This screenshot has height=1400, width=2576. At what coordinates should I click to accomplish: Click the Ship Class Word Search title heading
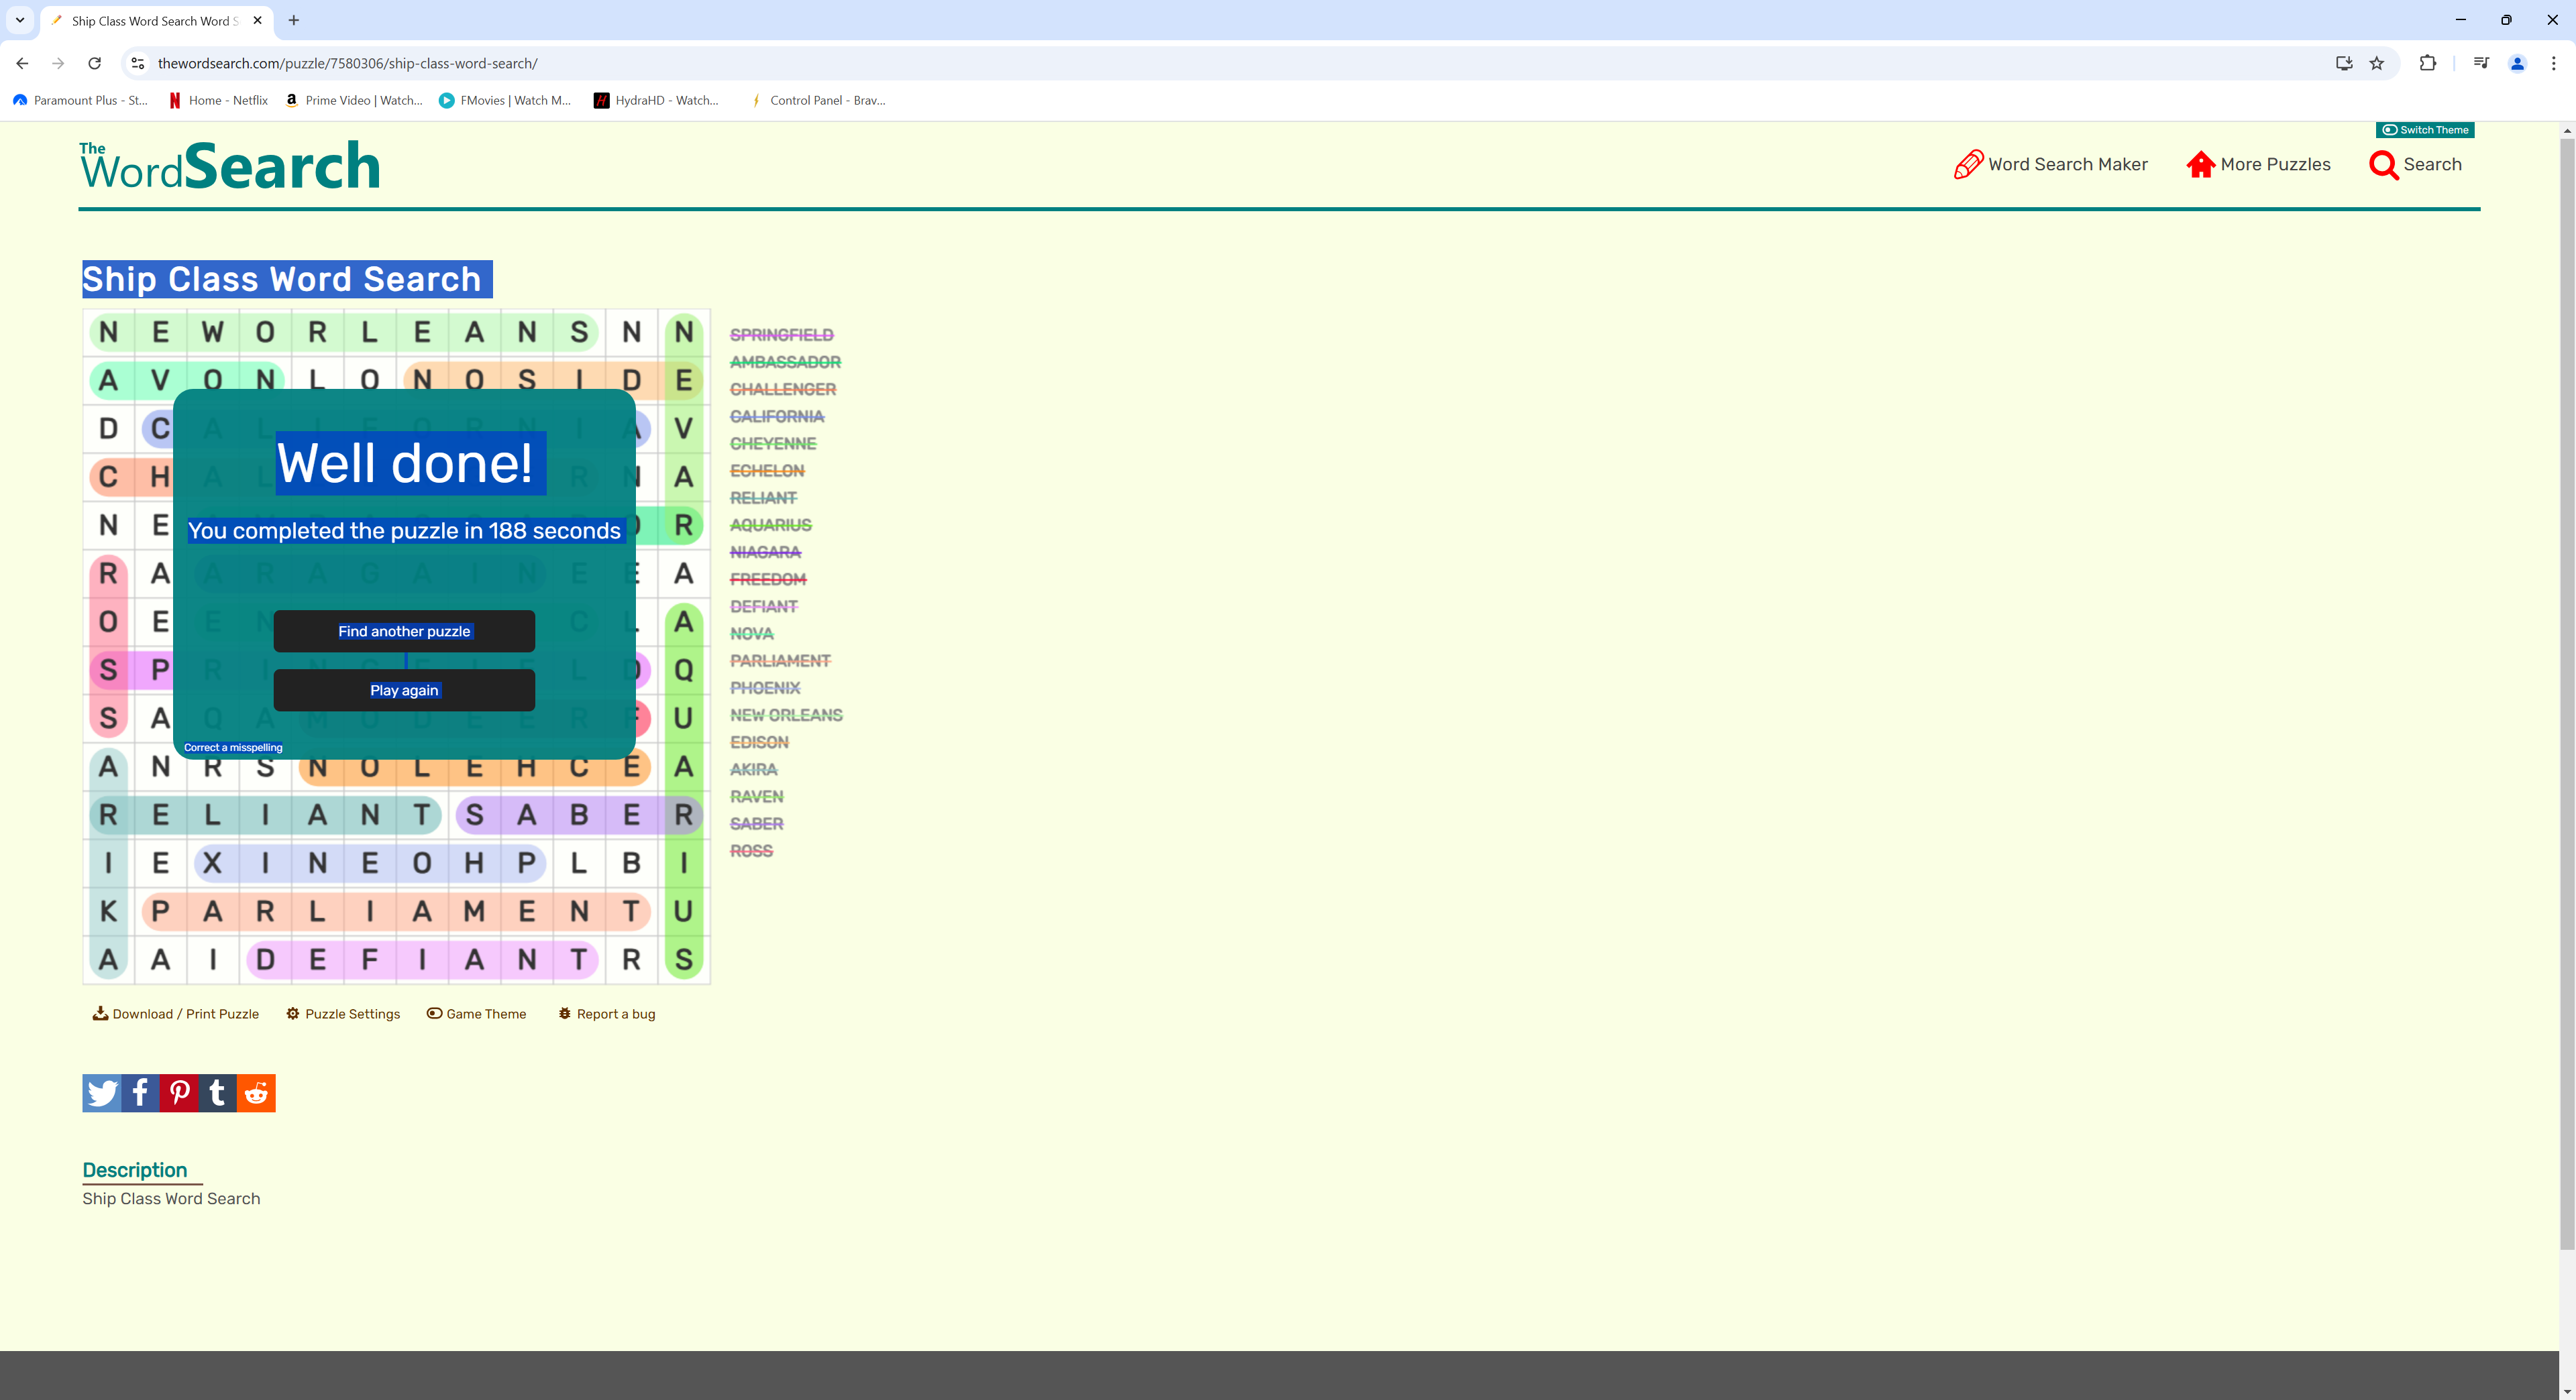point(282,279)
